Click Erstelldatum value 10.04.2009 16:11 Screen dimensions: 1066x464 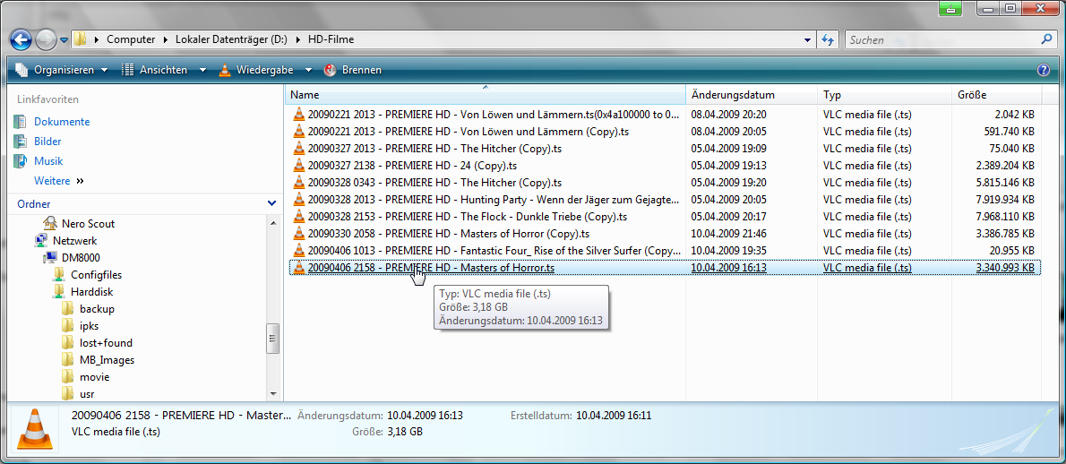(x=614, y=415)
